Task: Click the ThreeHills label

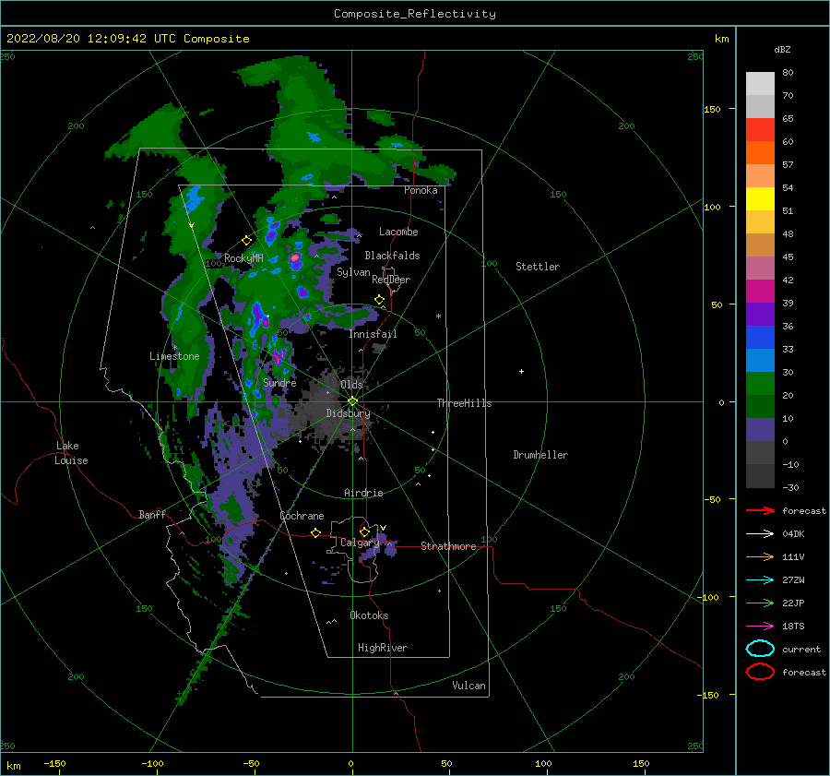Action: [x=464, y=403]
